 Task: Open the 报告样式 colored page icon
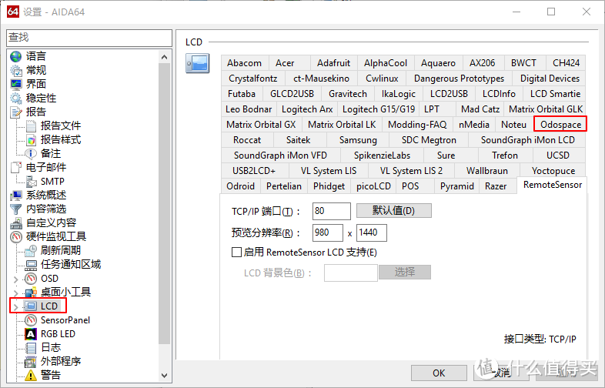[31, 140]
